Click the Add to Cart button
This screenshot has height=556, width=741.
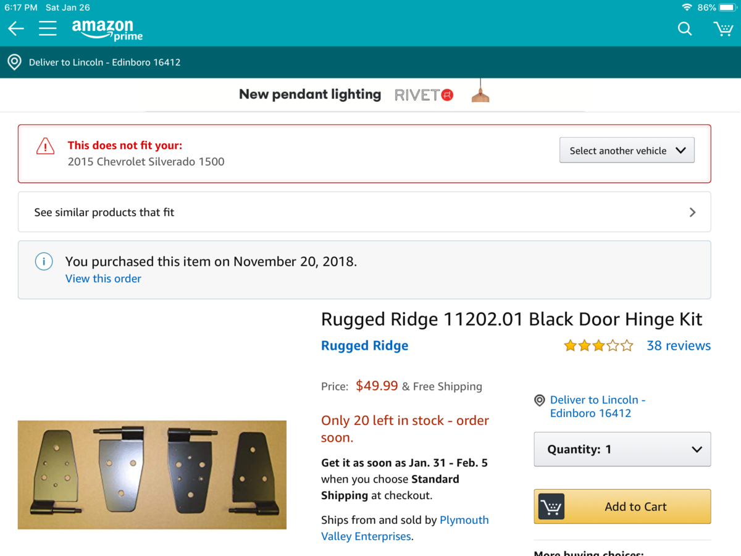(622, 507)
